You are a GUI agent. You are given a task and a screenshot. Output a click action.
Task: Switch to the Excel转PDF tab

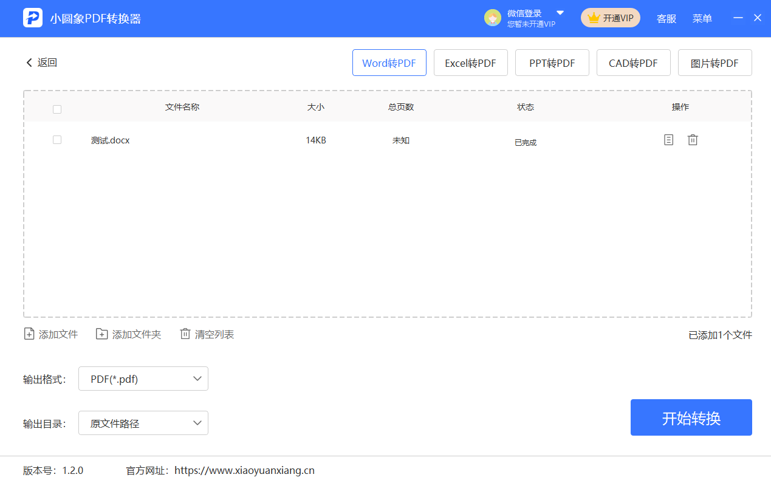[x=471, y=63]
